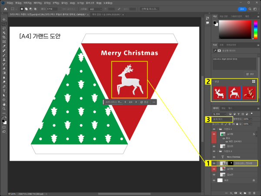Select the Brush tool

pyautogui.click(x=4, y=55)
